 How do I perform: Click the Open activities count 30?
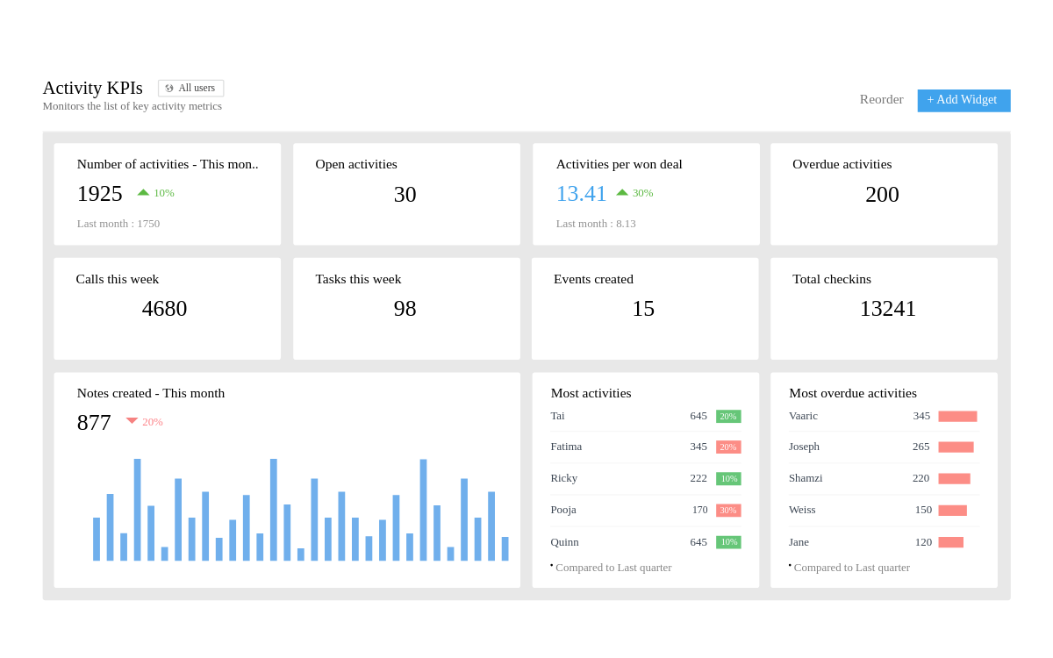(405, 195)
